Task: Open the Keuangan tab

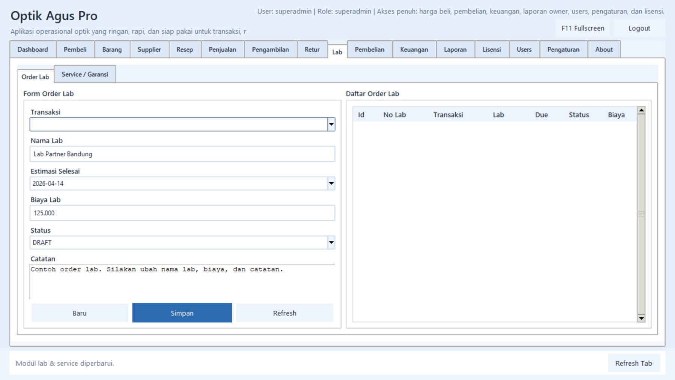Action: (x=414, y=50)
